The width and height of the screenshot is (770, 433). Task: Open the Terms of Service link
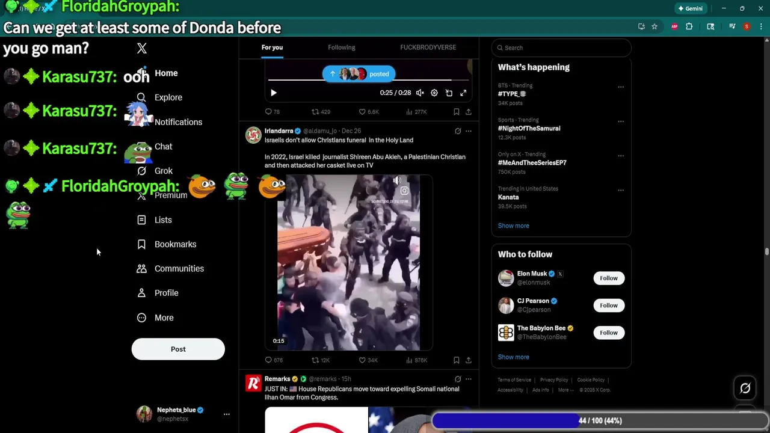[514, 380]
